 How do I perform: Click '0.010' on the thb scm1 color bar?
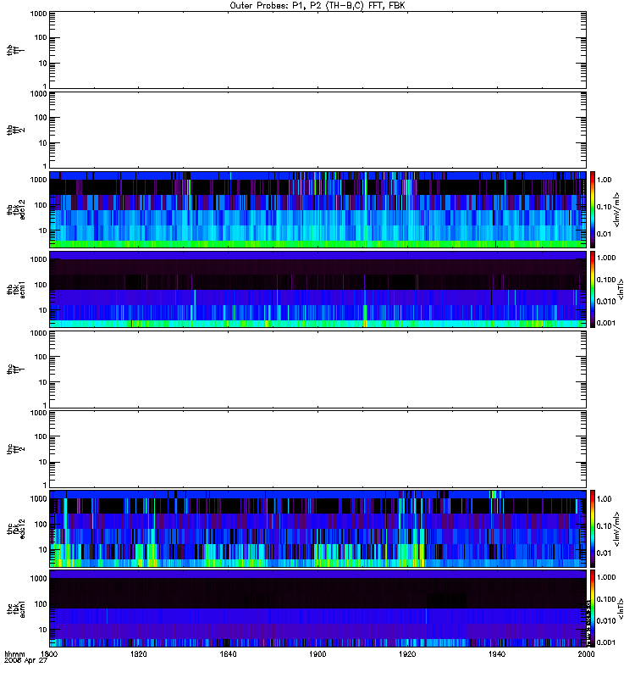coord(606,302)
